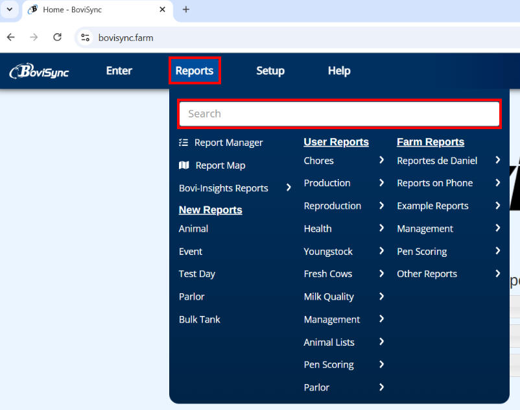This screenshot has height=410, width=520.
Task: Click the BoviSync logo
Action: (39, 71)
